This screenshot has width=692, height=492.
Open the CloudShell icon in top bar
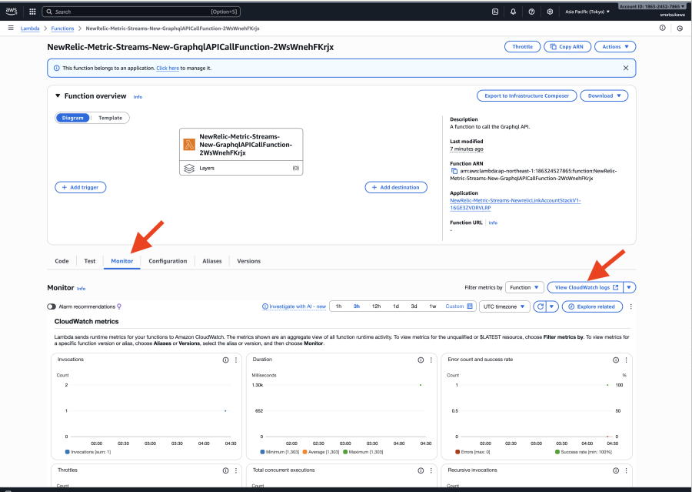[495, 12]
